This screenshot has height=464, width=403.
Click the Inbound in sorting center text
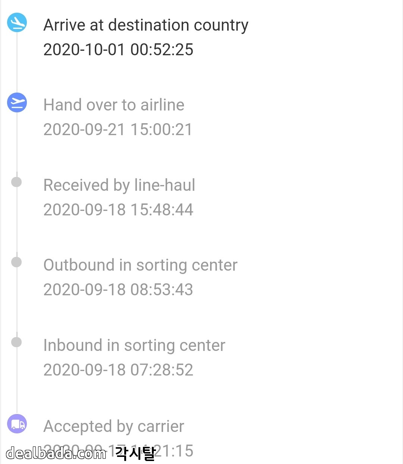(x=134, y=345)
